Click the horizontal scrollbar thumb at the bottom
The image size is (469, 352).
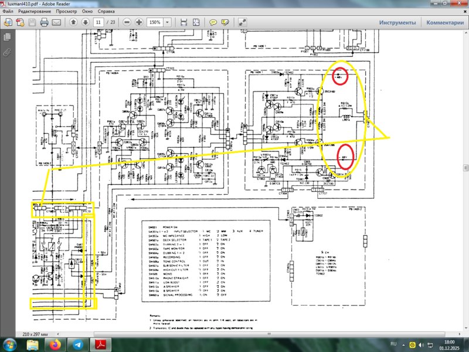coord(269,334)
